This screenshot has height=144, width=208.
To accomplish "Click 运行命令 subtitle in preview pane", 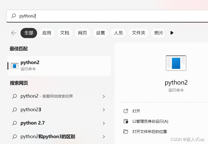I will [x=176, y=90].
